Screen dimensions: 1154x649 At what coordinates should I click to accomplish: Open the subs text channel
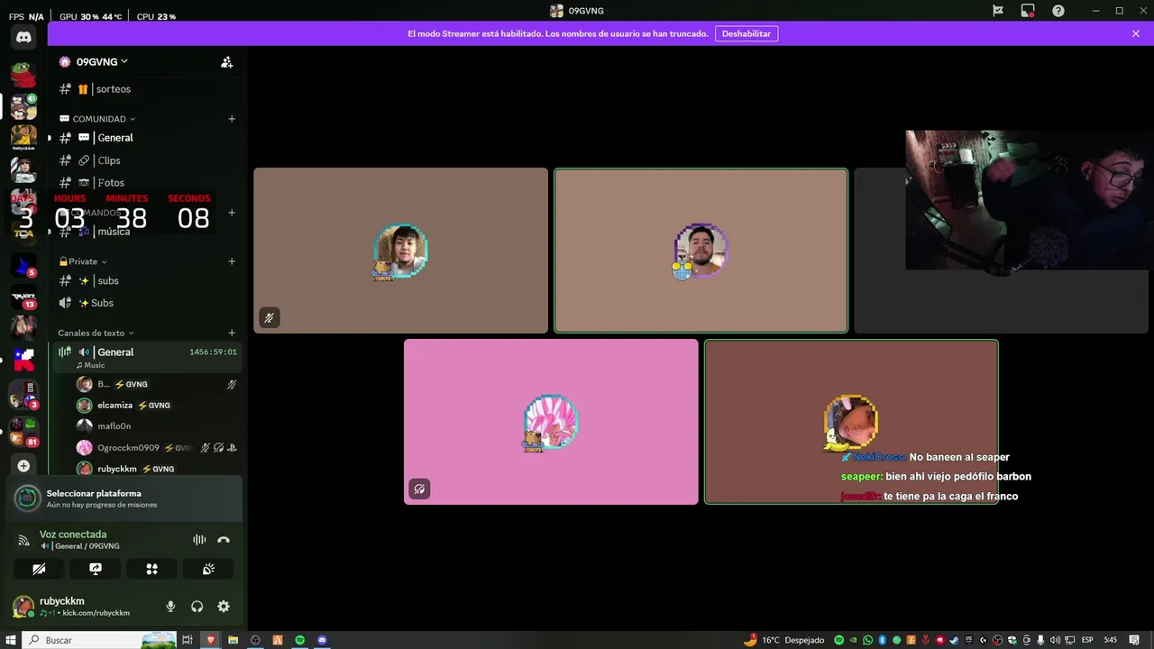(147, 281)
